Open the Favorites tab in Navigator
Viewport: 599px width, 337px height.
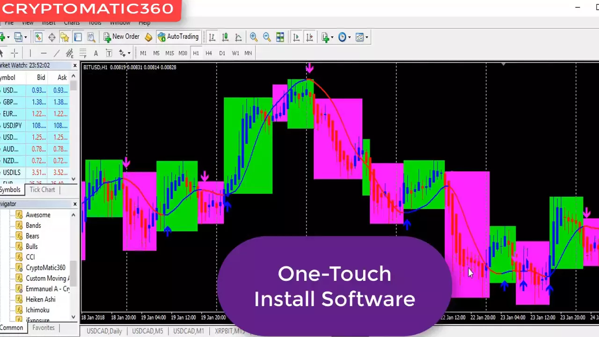(44, 328)
